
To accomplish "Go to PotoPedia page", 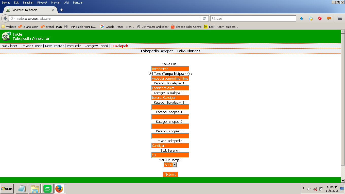I will 74,46.
